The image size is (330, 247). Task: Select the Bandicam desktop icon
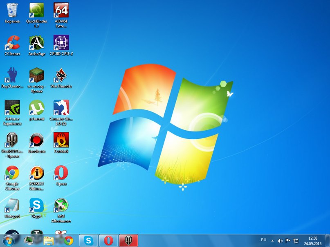click(x=37, y=141)
